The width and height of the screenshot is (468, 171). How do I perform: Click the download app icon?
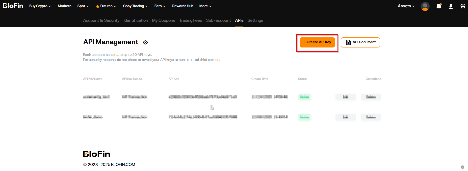pyautogui.click(x=451, y=6)
